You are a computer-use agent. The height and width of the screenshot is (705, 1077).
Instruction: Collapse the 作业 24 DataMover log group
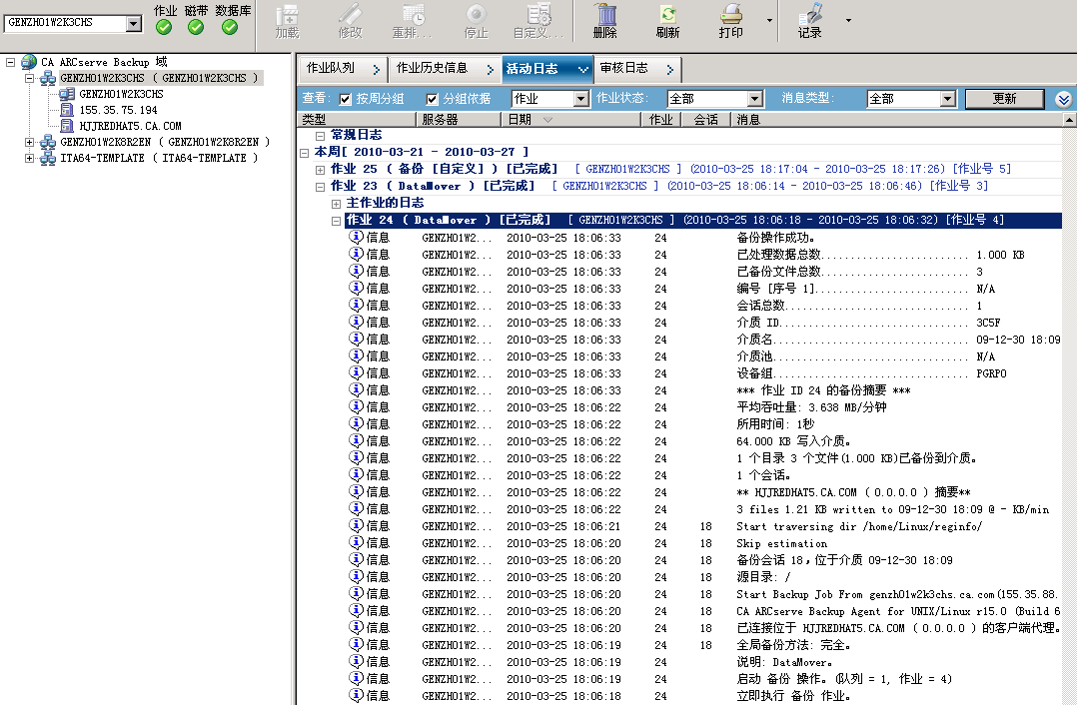pos(337,221)
